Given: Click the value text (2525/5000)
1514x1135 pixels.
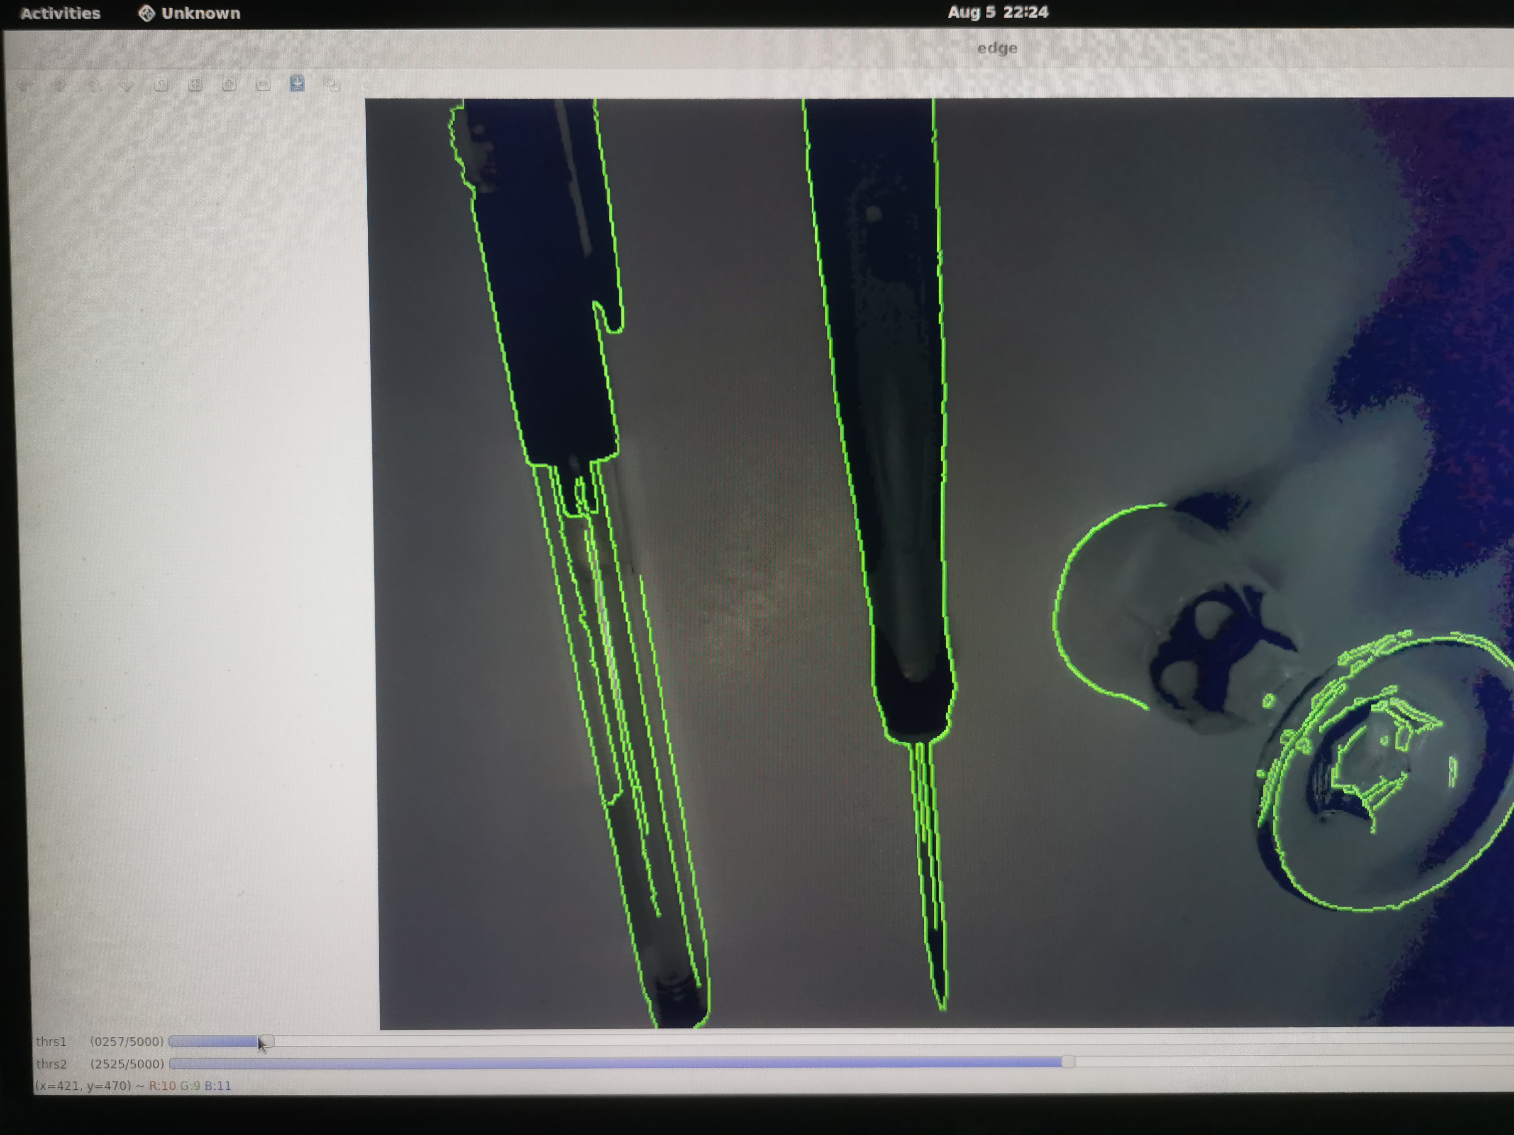Looking at the screenshot, I should pos(127,1064).
